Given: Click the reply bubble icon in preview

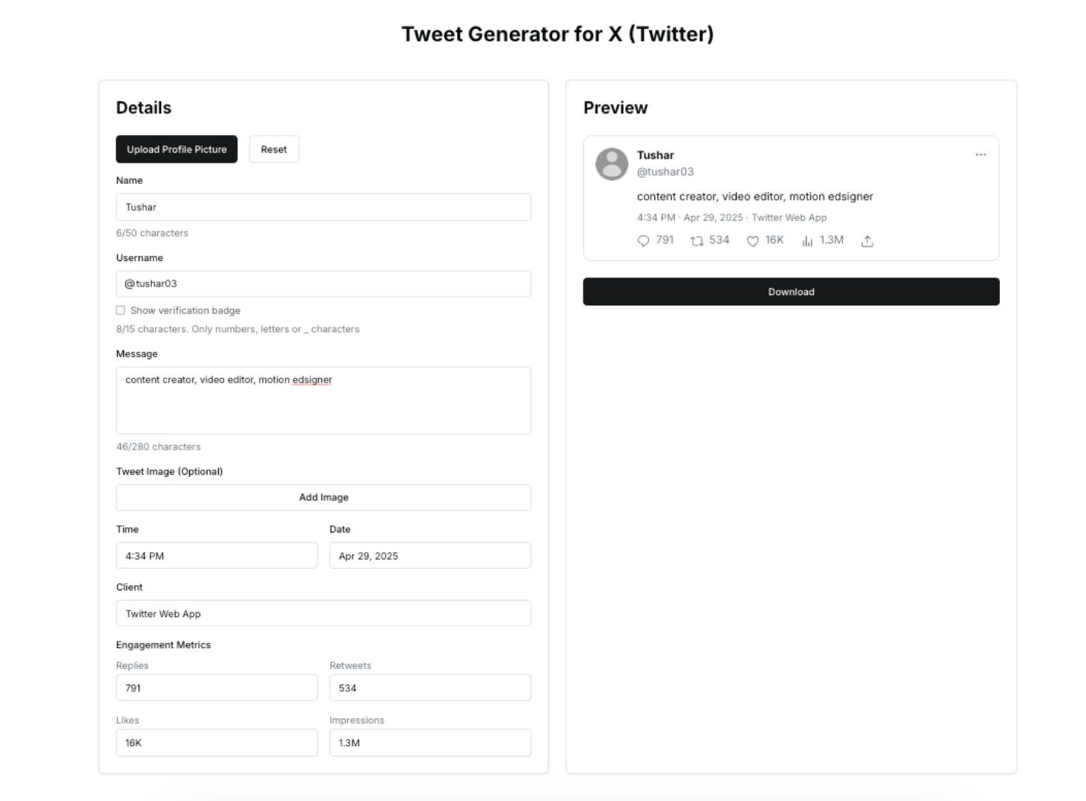Looking at the screenshot, I should [643, 241].
